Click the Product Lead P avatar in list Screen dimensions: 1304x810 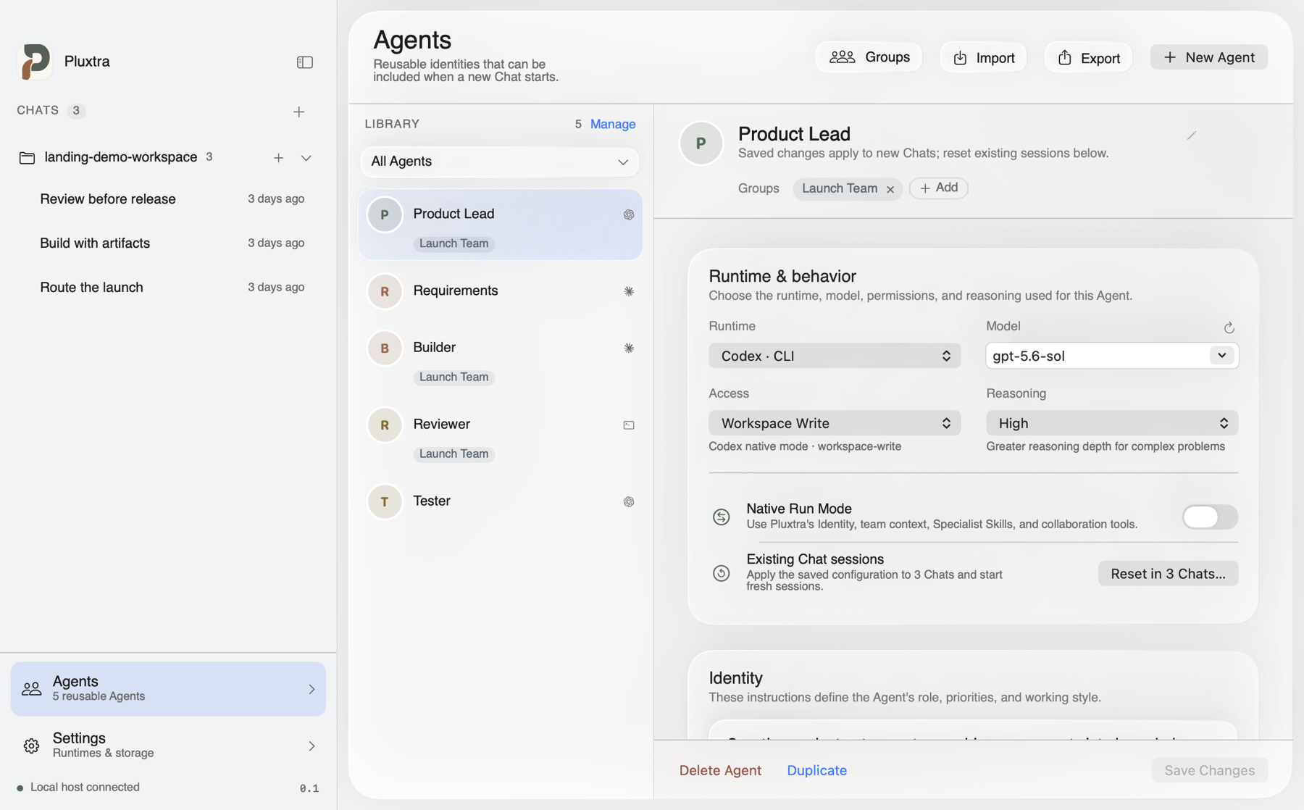[x=385, y=214]
